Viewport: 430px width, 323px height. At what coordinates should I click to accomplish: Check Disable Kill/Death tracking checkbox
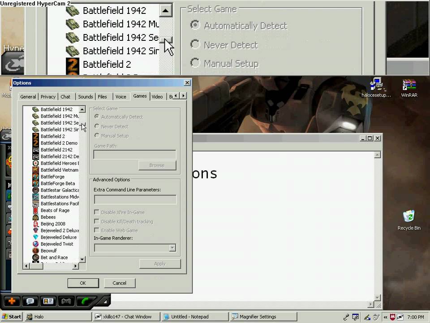[97, 221]
